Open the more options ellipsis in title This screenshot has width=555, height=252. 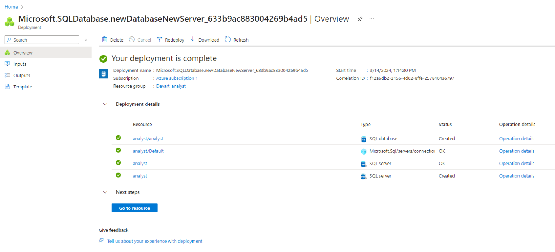372,19
